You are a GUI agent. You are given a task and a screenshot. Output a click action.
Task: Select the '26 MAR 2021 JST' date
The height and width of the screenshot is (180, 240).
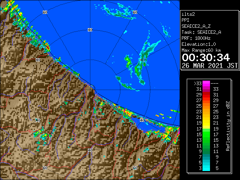pyautogui.click(x=210, y=66)
